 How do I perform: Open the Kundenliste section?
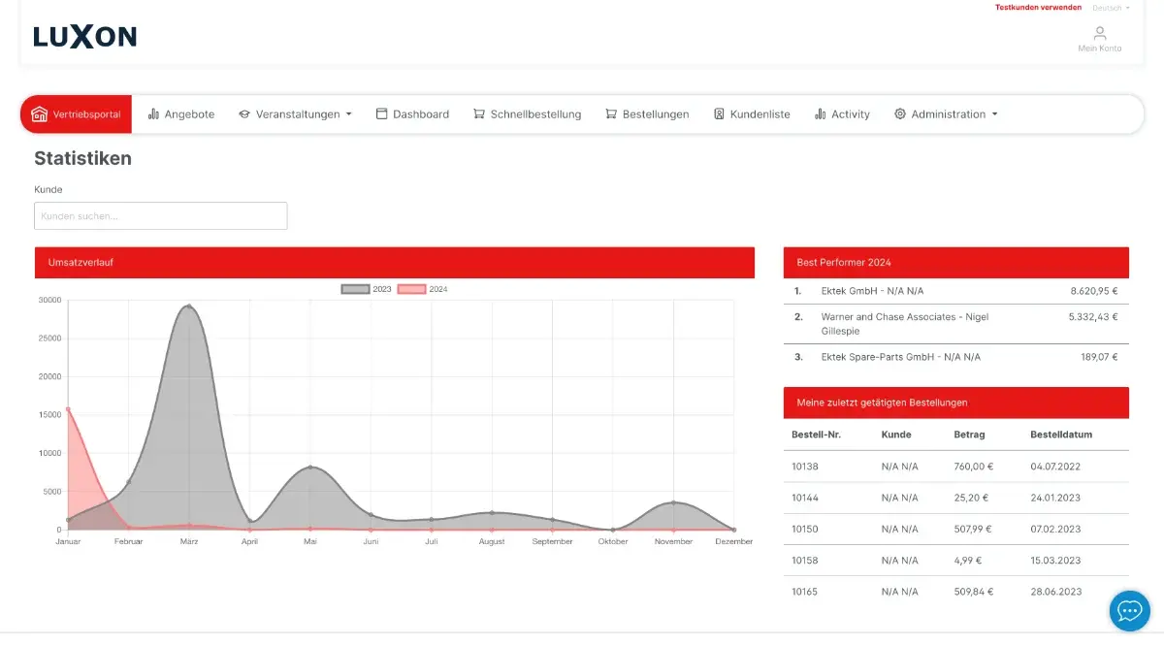point(752,113)
